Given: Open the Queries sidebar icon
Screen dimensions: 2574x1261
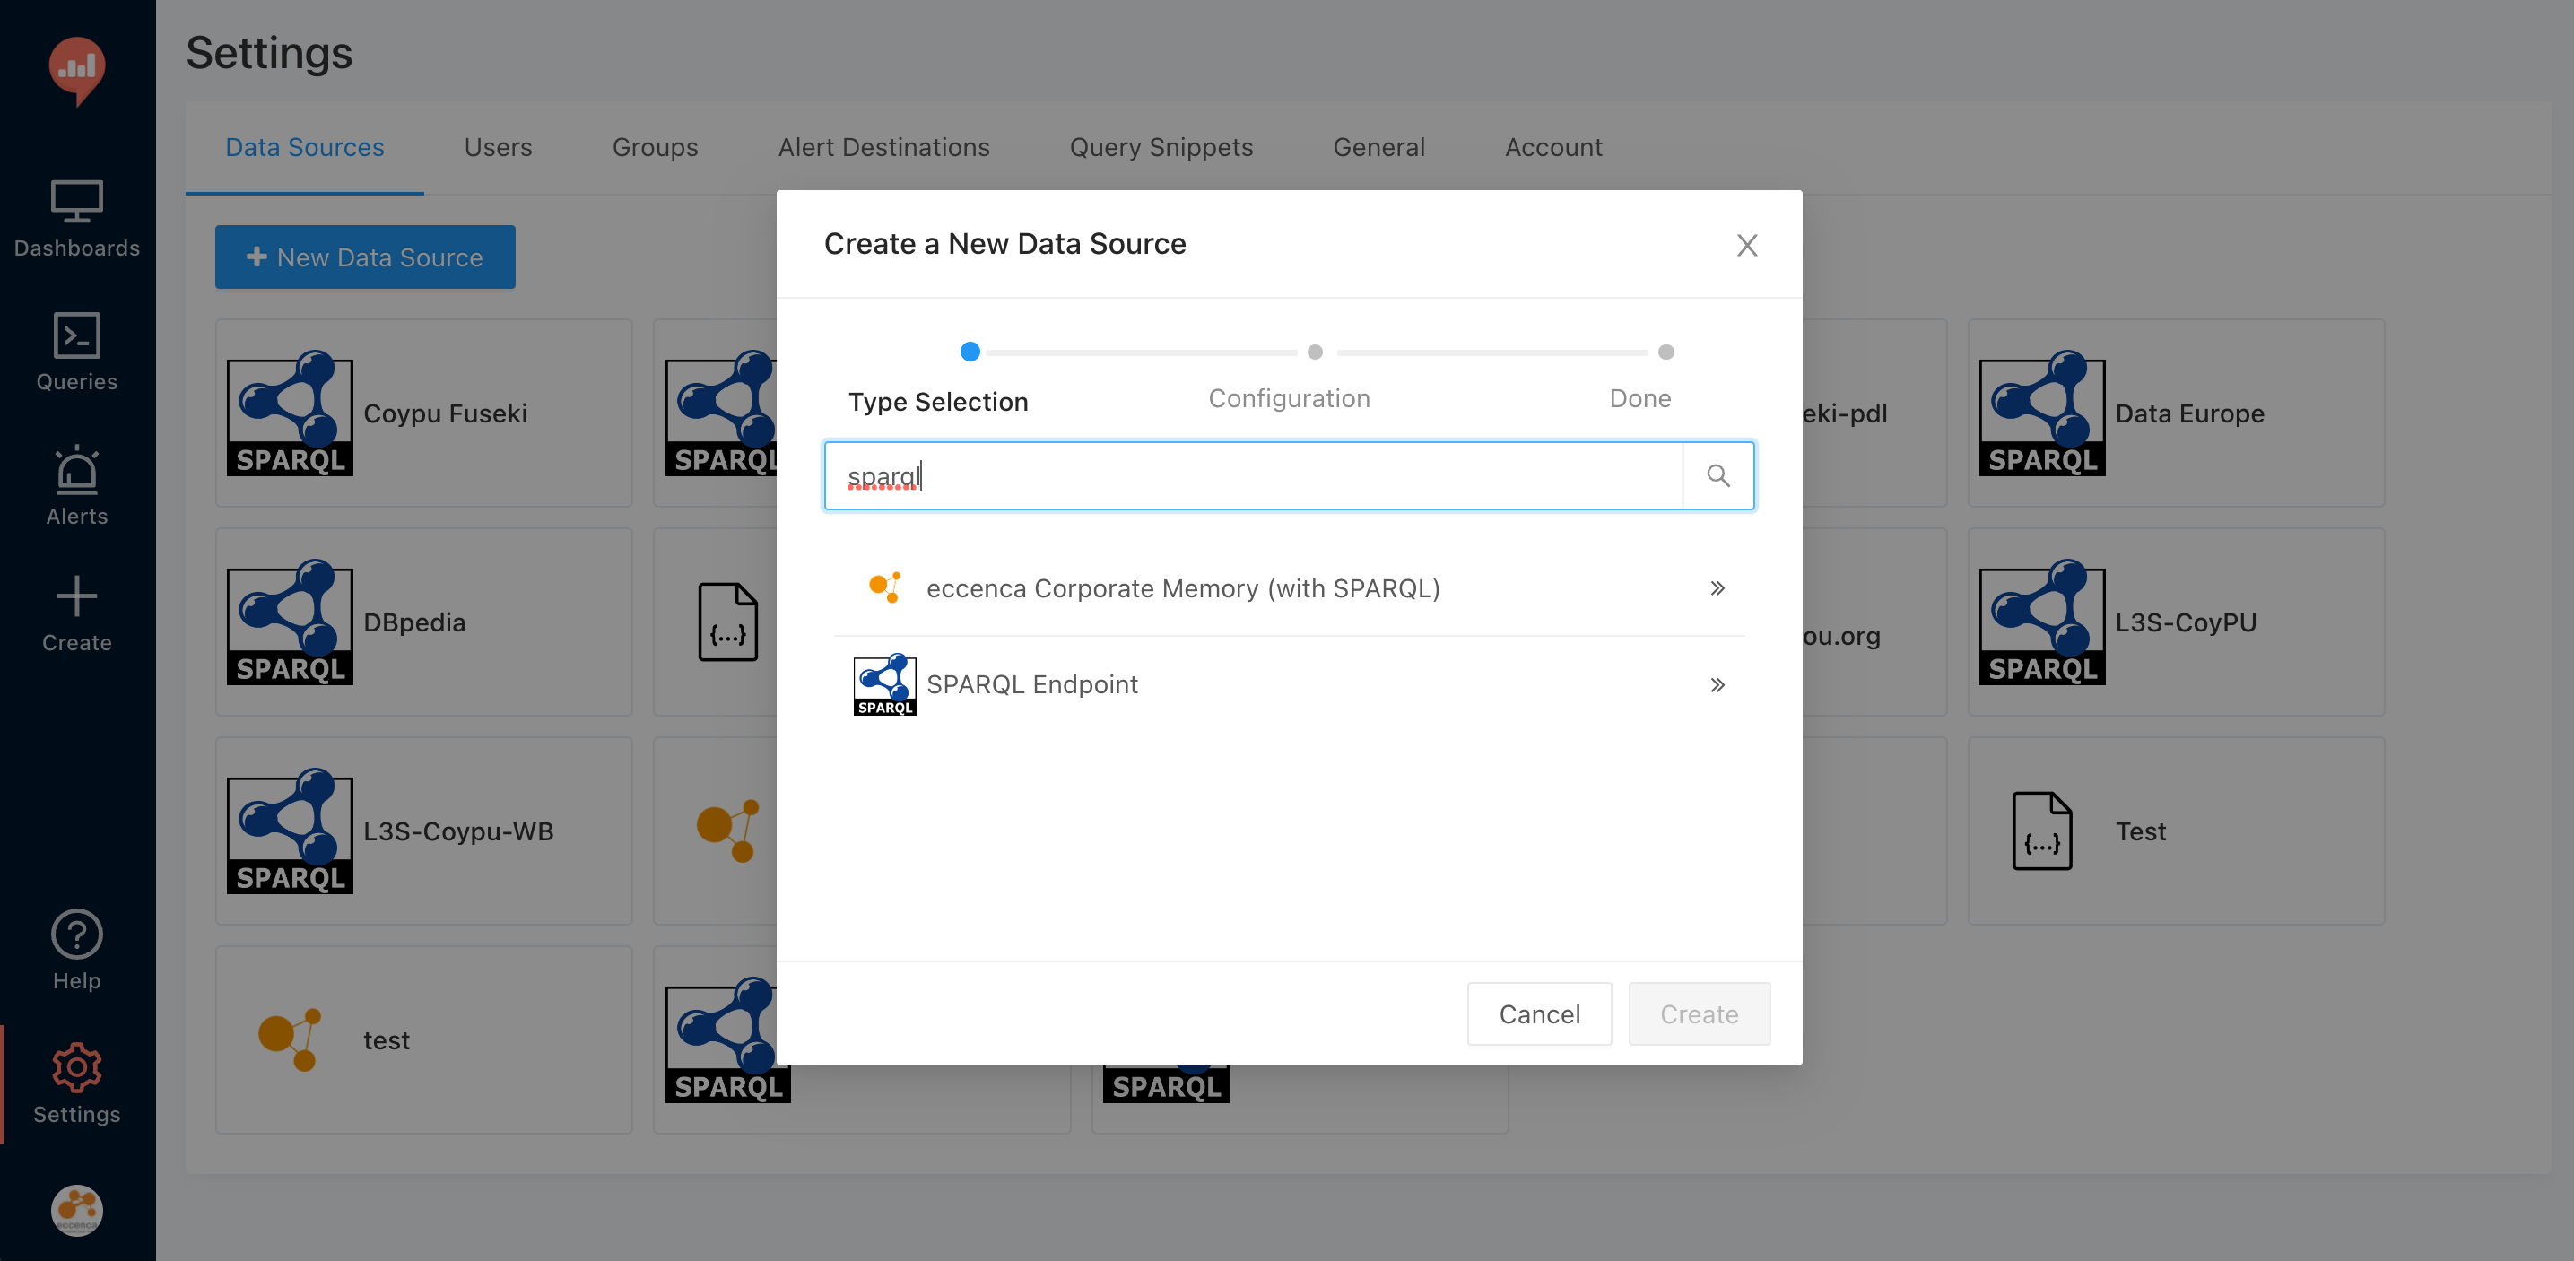Looking at the screenshot, I should point(77,352).
